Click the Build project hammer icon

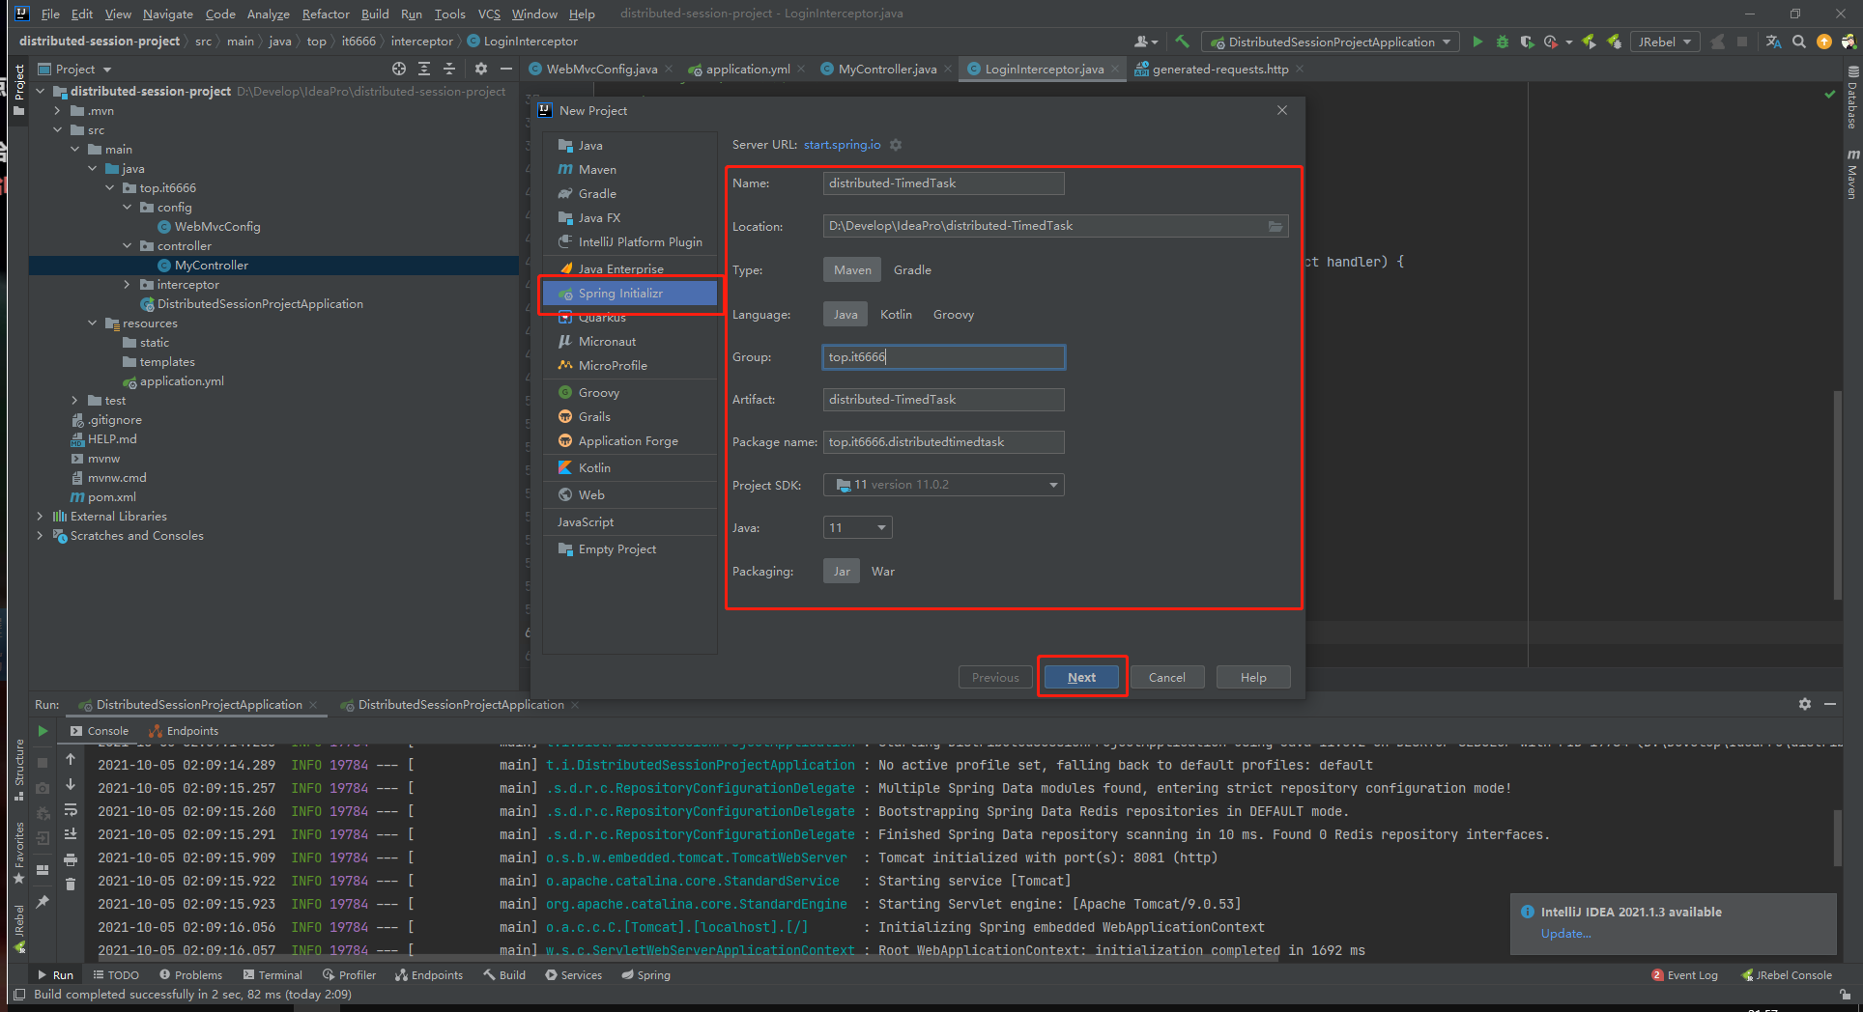[x=1182, y=42]
